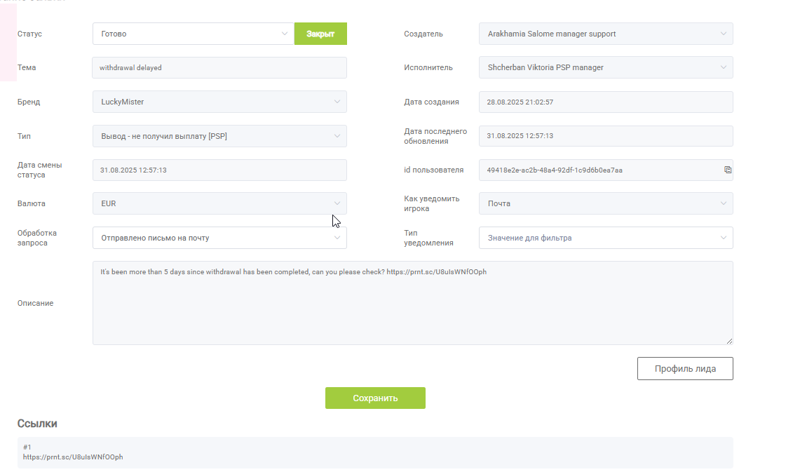Copy the user id with the copy icon
This screenshot has width=807, height=472.
(x=728, y=170)
